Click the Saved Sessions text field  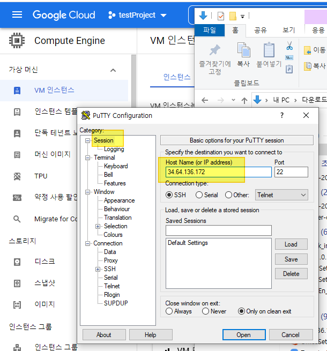point(219,230)
